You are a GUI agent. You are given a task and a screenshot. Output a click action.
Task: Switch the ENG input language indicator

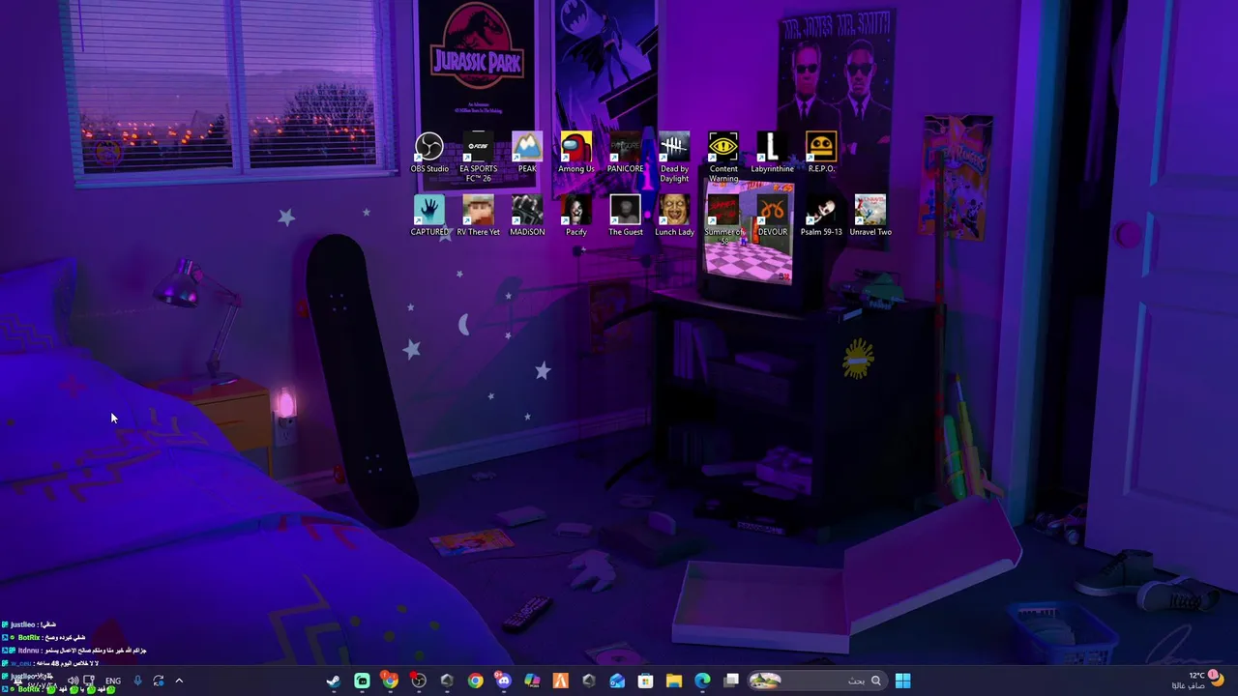(113, 681)
